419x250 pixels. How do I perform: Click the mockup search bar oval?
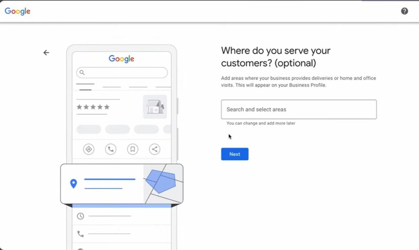pos(122,72)
